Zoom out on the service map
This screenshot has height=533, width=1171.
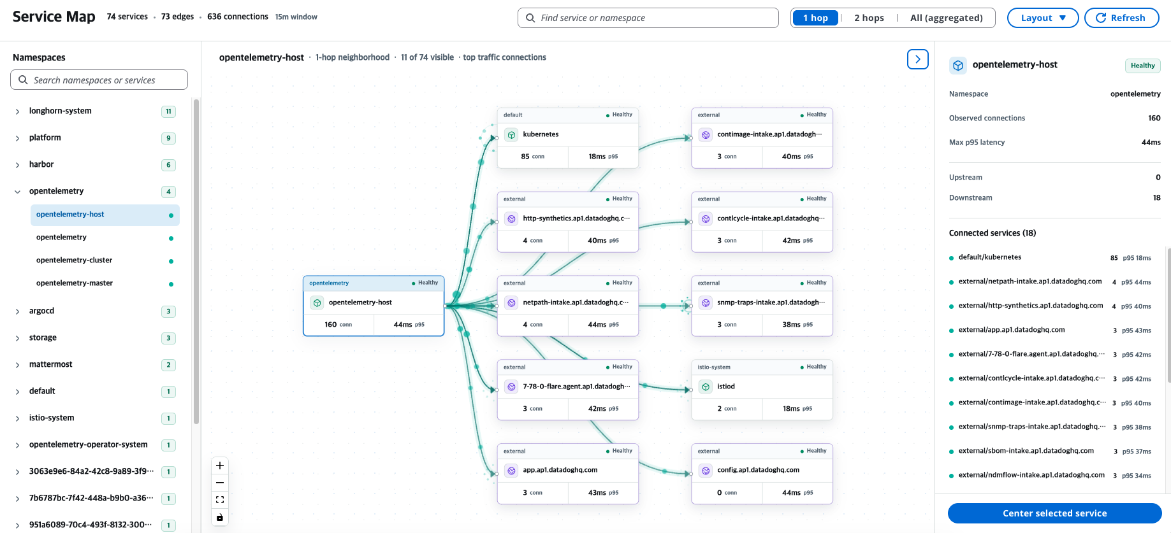coord(220,483)
